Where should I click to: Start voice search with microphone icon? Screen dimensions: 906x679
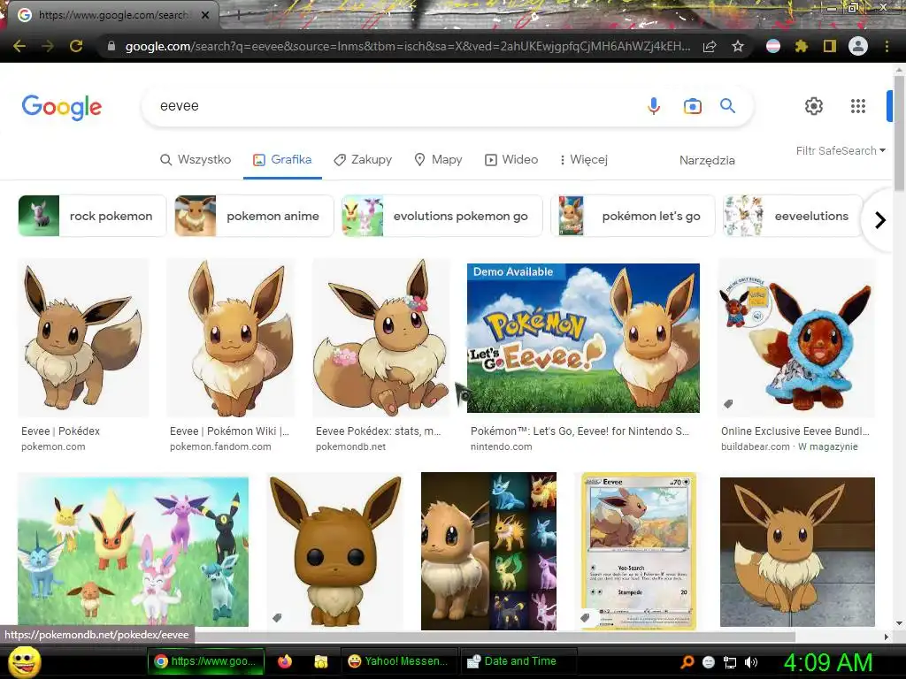[654, 106]
